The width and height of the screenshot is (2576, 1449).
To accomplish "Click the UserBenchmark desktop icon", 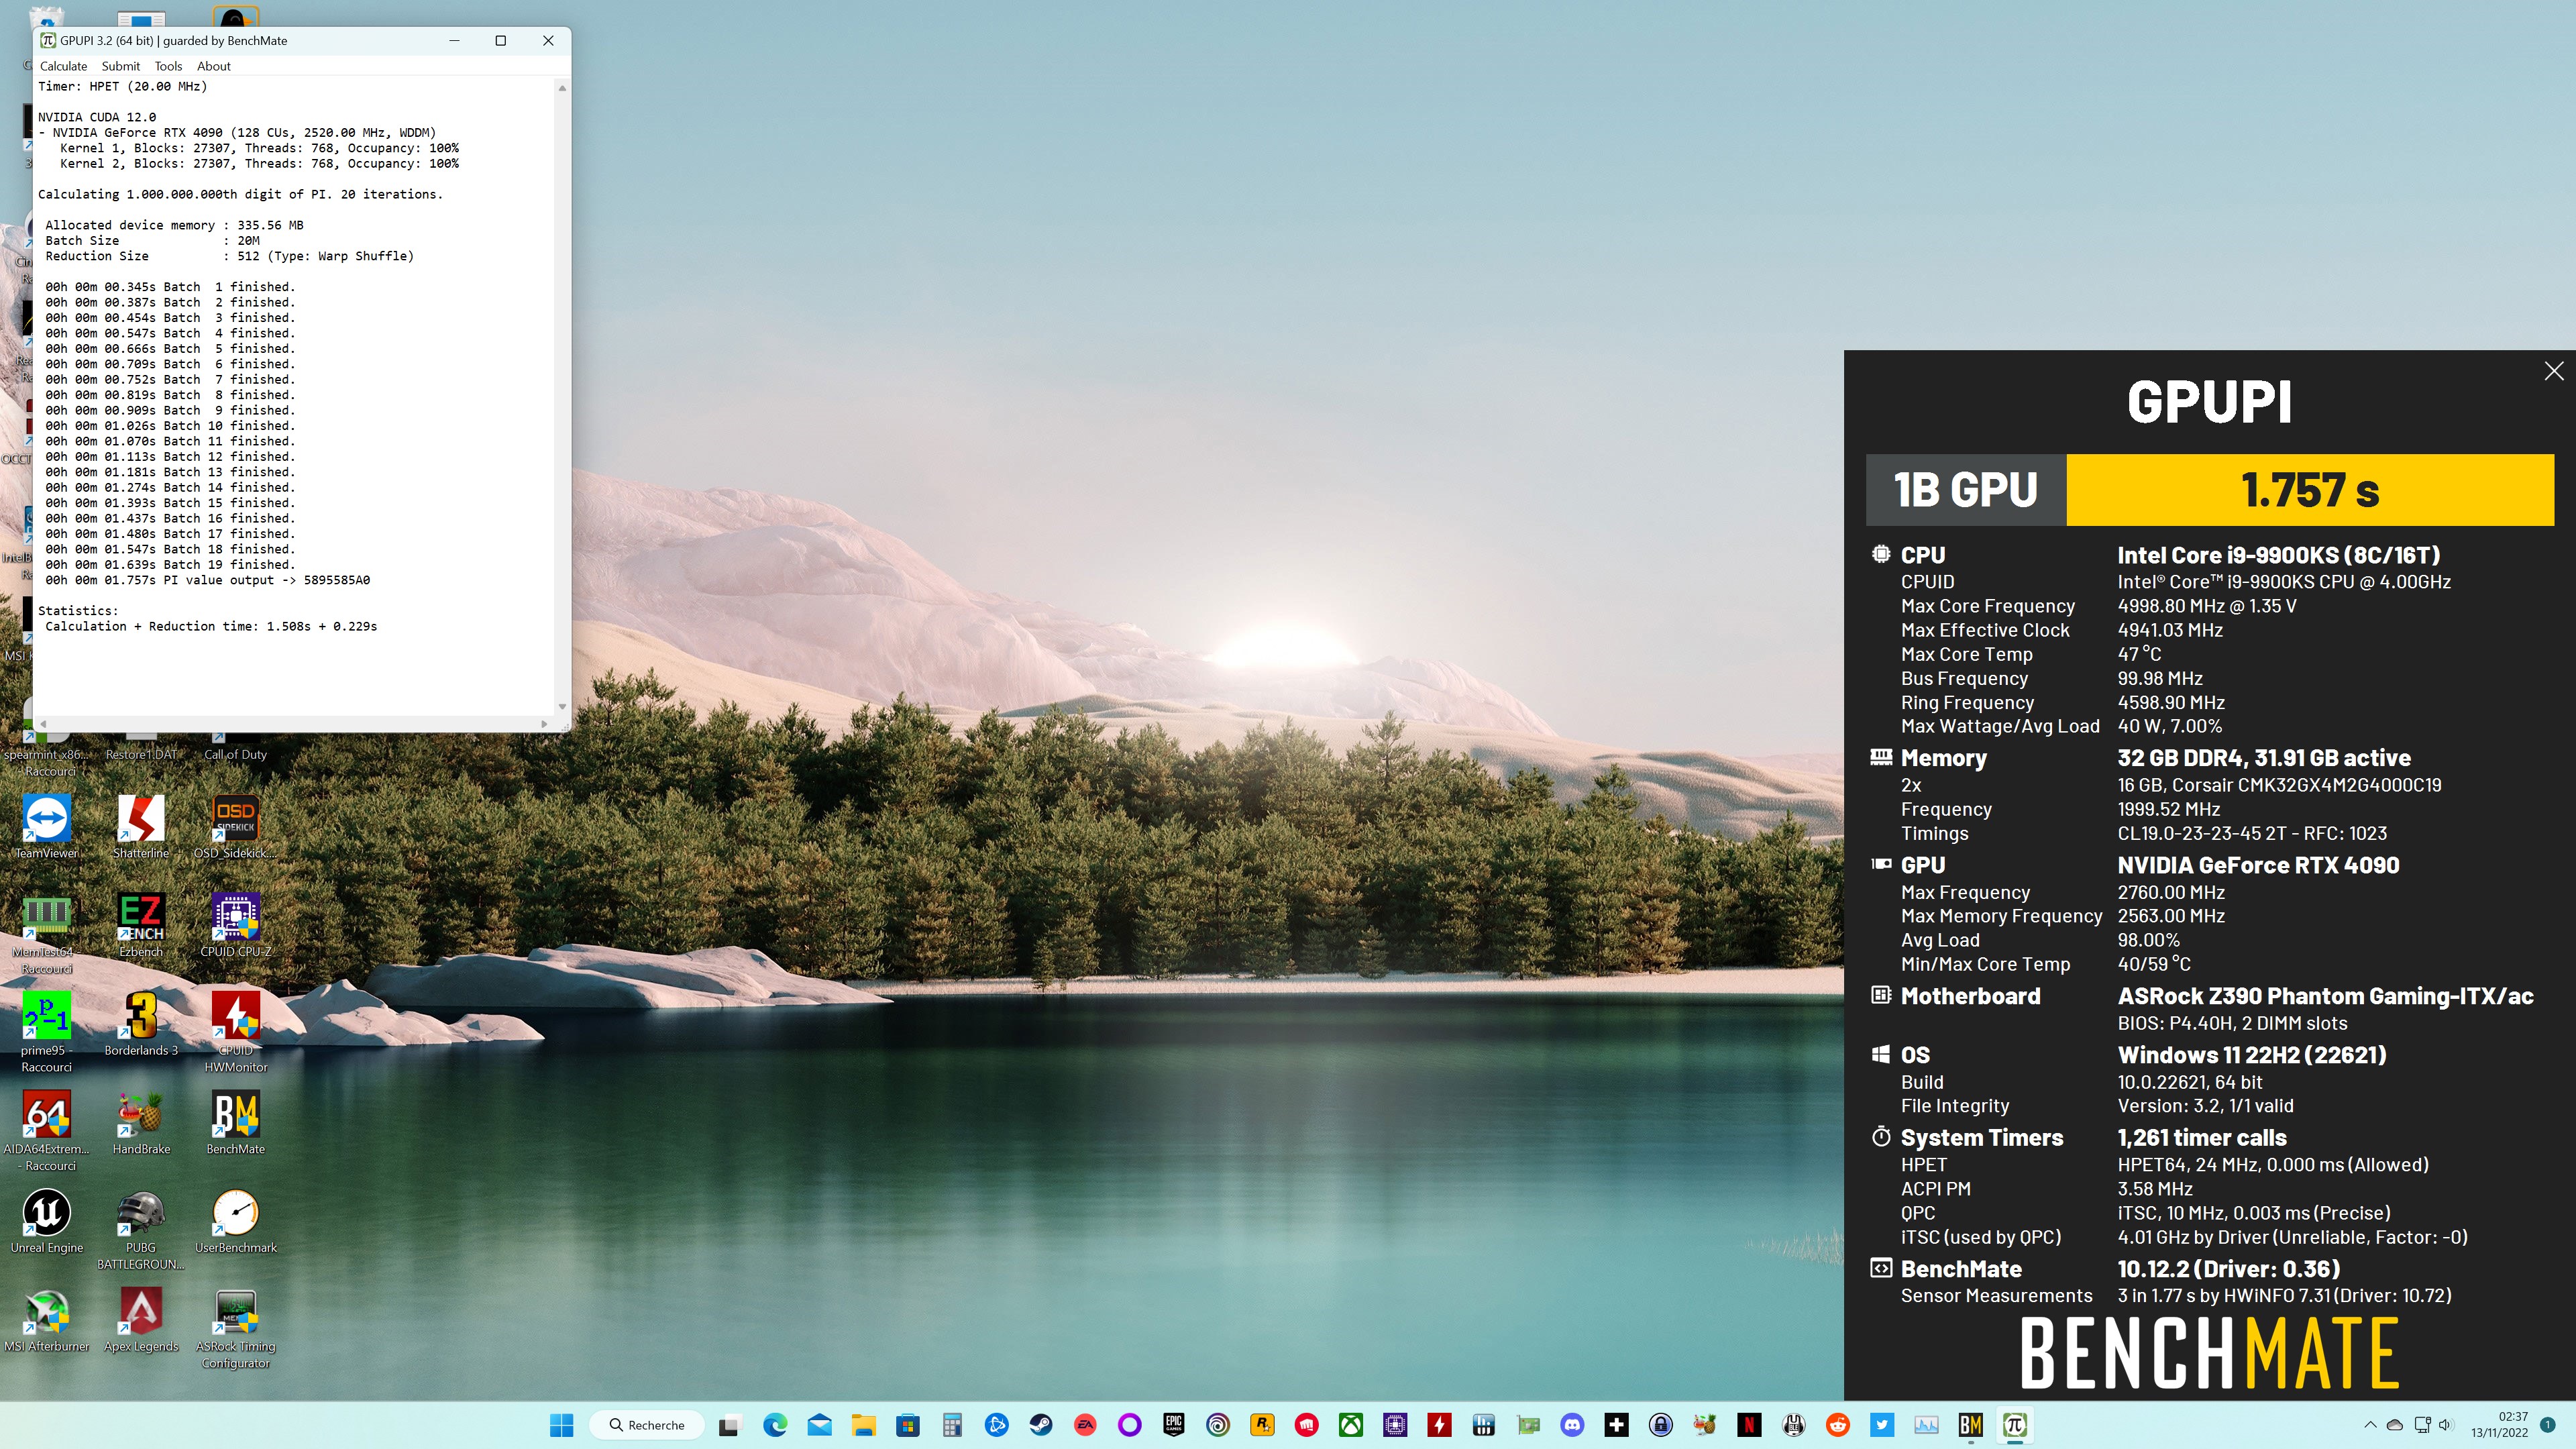I will [x=235, y=1221].
